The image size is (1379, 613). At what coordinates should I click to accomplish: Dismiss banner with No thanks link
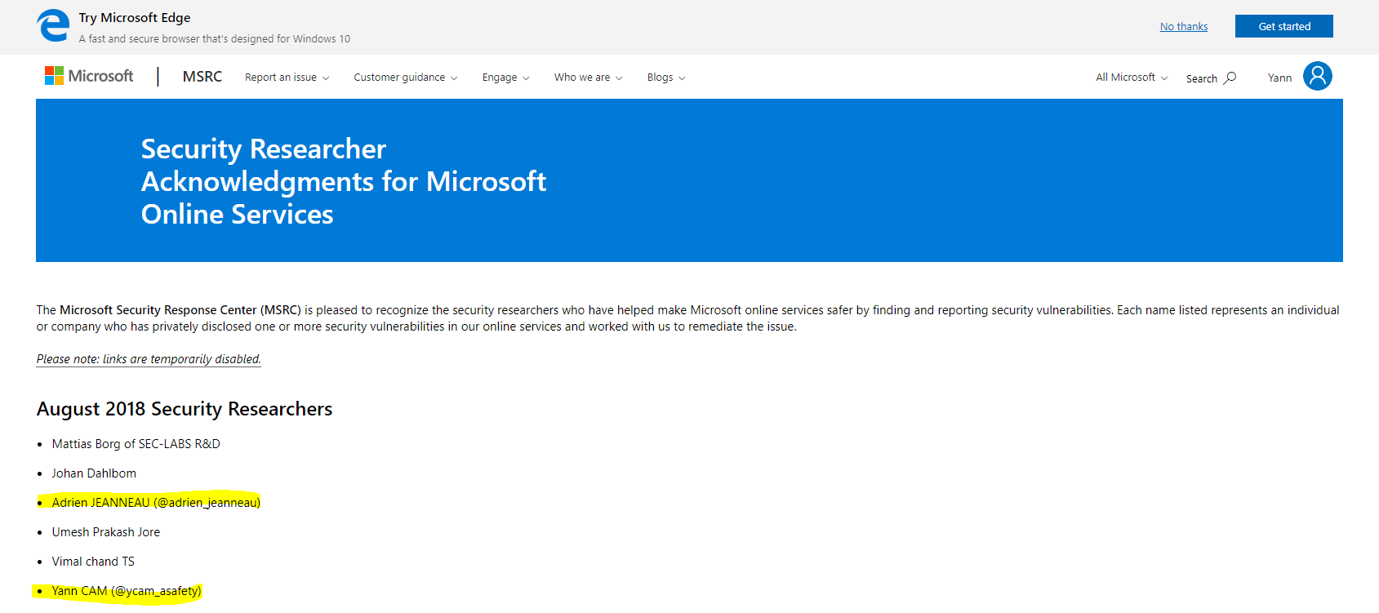click(1183, 27)
